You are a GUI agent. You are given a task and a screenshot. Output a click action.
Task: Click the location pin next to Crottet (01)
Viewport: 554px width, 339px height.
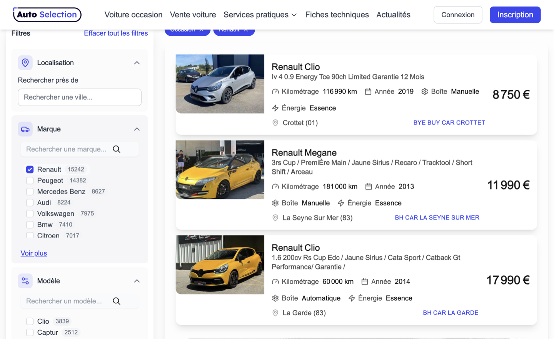[275, 123]
